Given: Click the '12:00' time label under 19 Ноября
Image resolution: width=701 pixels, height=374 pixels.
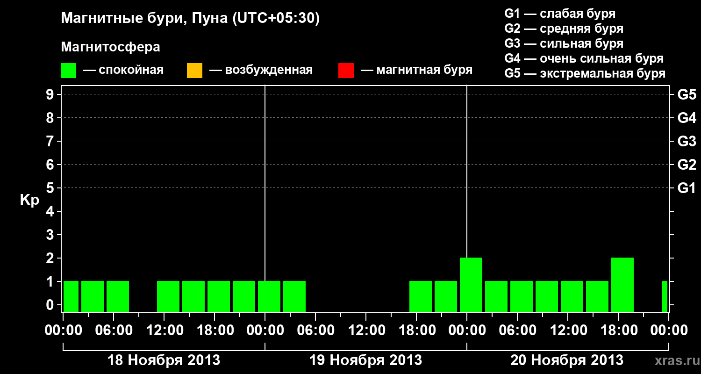Looking at the screenshot, I should (x=366, y=331).
